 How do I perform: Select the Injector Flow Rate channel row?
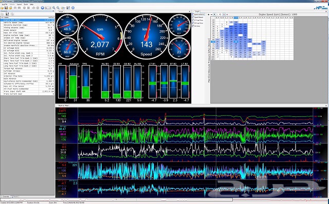pyautogui.click(x=27, y=76)
